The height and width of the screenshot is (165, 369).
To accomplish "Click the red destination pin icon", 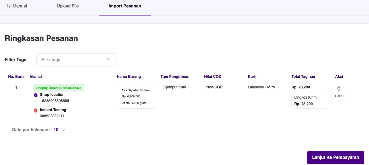I will [x=36, y=110].
